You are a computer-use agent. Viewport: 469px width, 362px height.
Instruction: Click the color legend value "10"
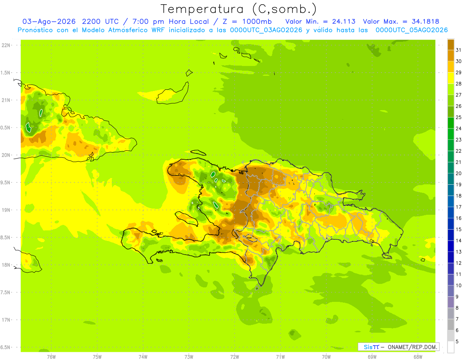click(458, 285)
